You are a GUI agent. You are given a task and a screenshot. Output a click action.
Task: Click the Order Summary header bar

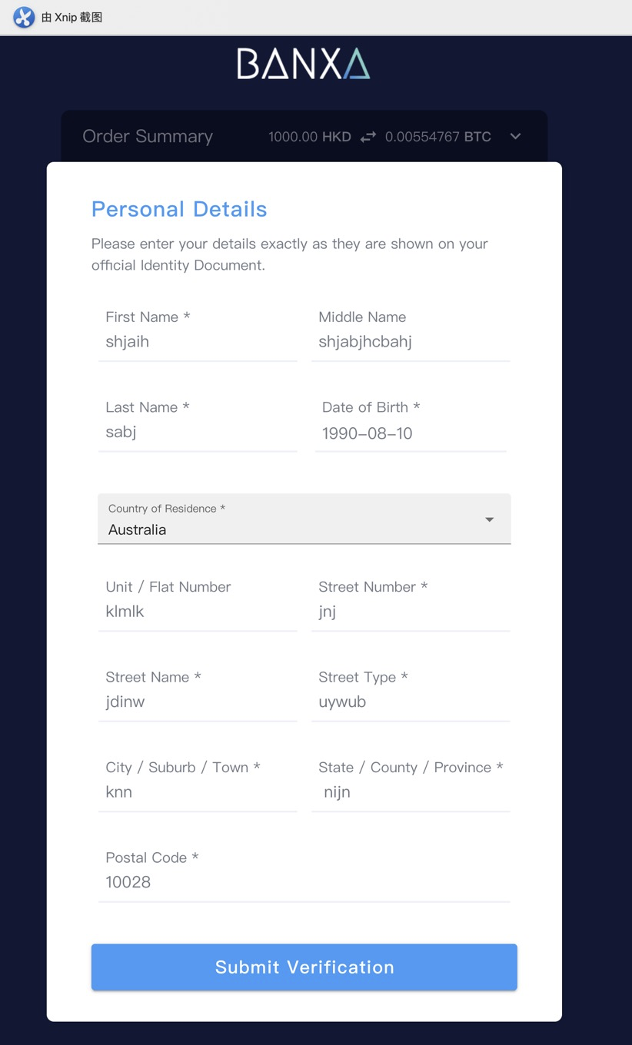[169, 137]
